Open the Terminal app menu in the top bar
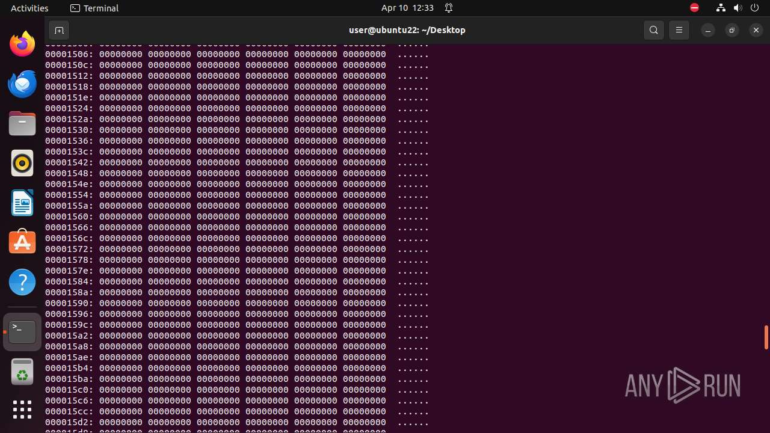This screenshot has width=770, height=433. point(94,8)
